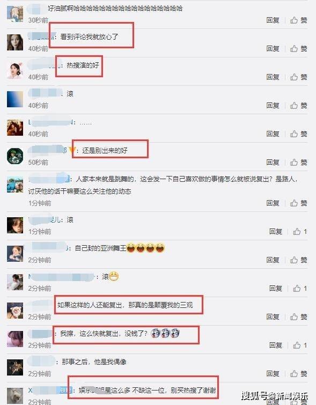
Task: Like the '那事之后，他是我偶像' comment
Action: [x=298, y=373]
